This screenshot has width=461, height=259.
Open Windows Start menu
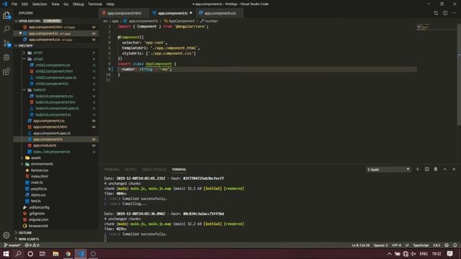[6, 254]
